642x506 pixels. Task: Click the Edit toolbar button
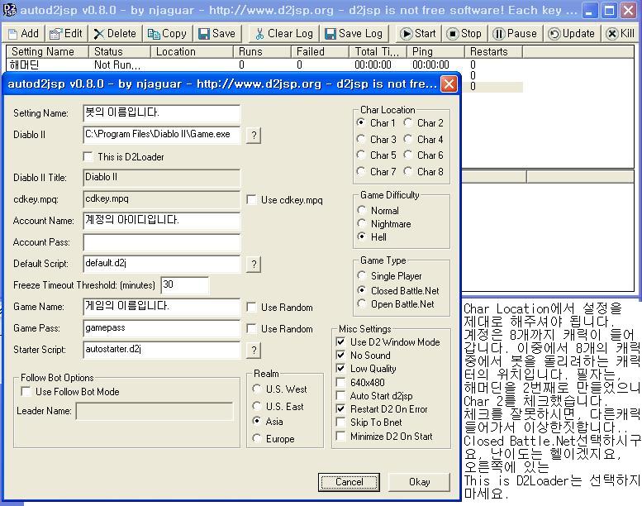[x=66, y=34]
